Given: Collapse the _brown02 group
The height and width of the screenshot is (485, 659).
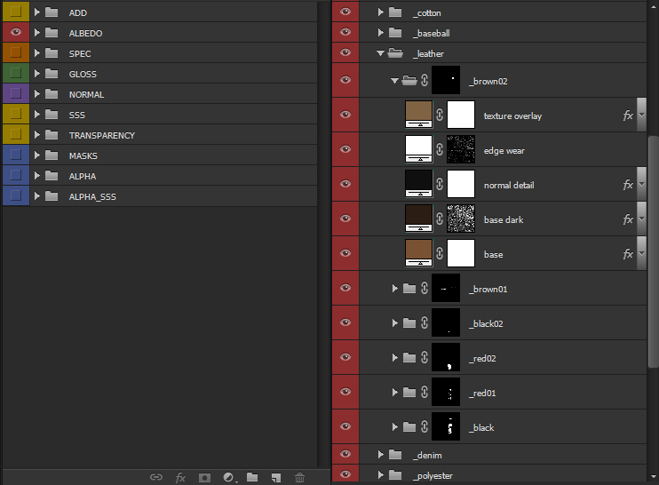Looking at the screenshot, I should point(394,81).
